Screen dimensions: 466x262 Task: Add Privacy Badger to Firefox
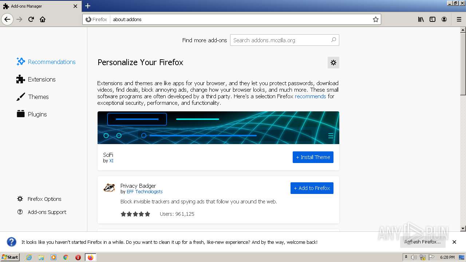[x=312, y=188]
